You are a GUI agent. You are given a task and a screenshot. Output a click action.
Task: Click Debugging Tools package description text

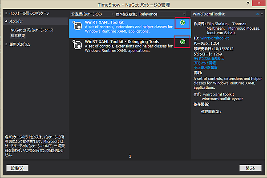coord(129,48)
